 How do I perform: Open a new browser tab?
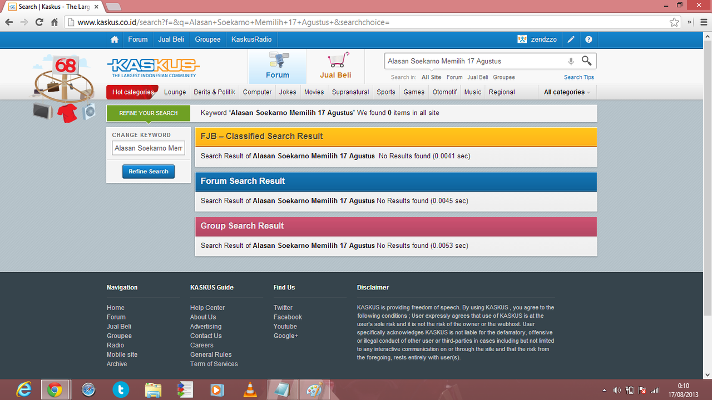113,7
